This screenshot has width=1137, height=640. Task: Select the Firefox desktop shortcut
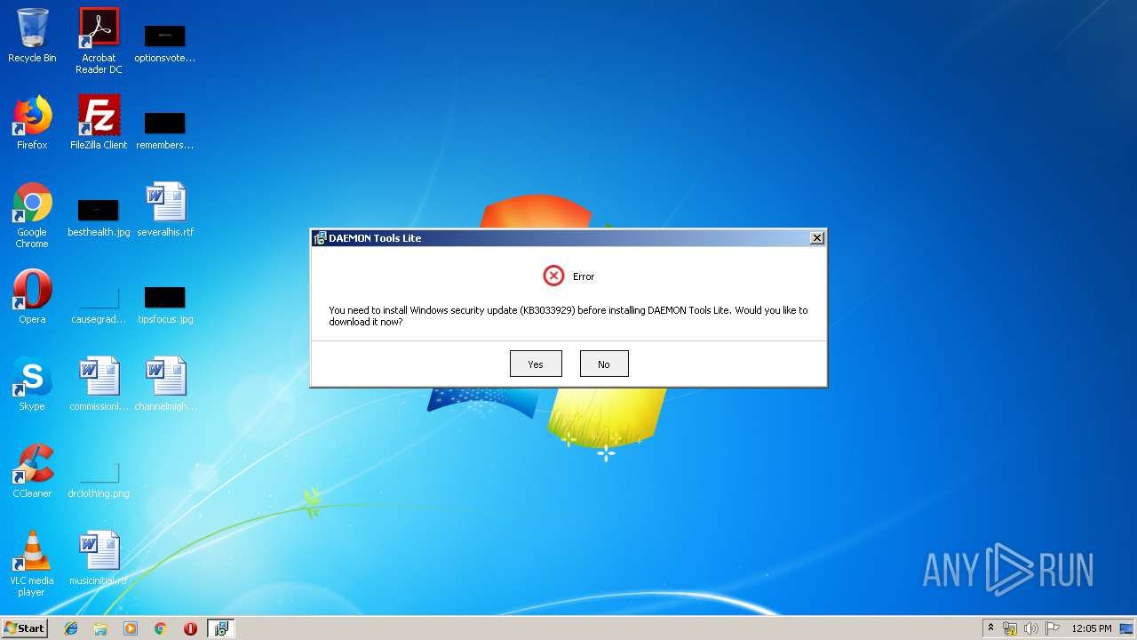click(x=32, y=123)
